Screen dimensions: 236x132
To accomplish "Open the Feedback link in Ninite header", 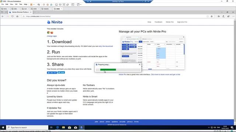I will click(x=158, y=22).
